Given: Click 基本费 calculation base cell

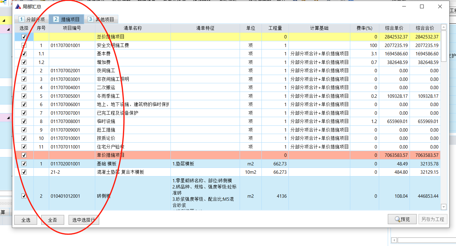Looking at the screenshot, I should click(x=319, y=54).
